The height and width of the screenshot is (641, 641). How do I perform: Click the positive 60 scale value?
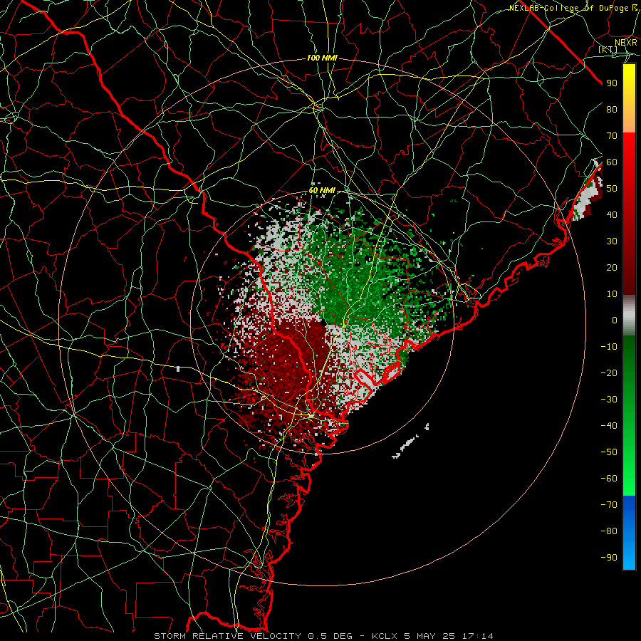click(612, 162)
